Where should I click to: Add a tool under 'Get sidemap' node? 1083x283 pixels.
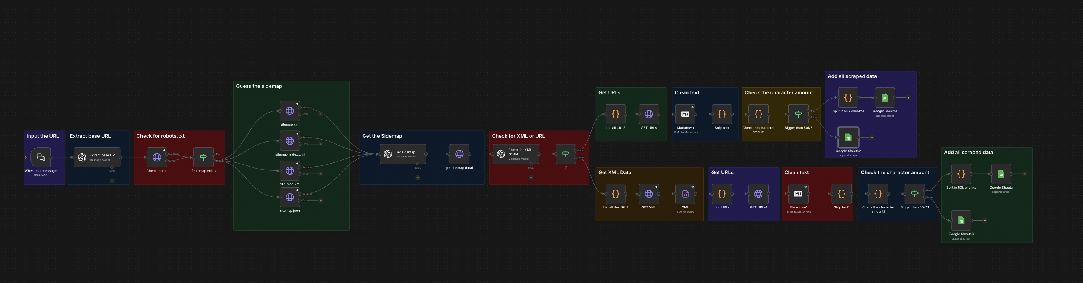click(418, 178)
